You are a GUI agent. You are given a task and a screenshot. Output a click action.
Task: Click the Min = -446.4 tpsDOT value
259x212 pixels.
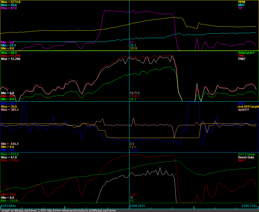pos(10,144)
